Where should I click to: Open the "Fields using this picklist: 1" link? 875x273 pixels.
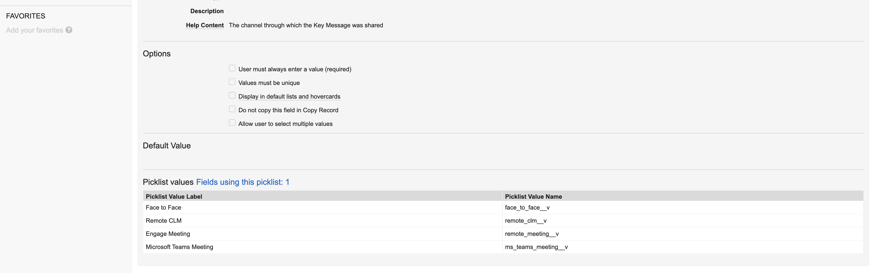(243, 182)
